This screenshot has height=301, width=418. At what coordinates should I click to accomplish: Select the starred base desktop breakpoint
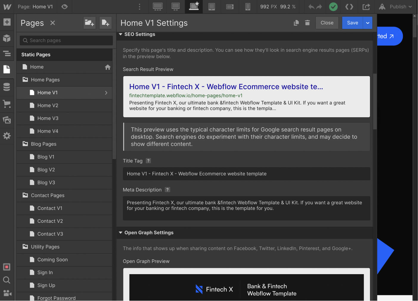[194, 7]
